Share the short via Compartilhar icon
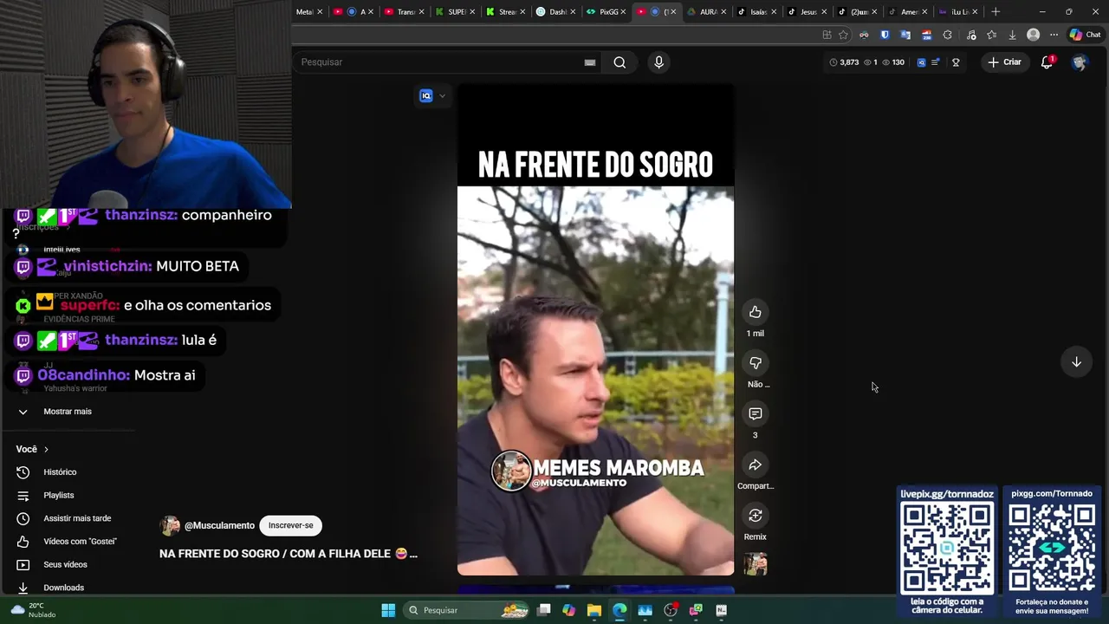Image resolution: width=1109 pixels, height=624 pixels. click(x=756, y=465)
